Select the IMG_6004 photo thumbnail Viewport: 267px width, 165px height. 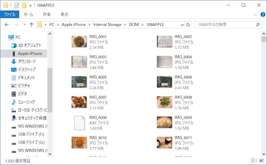[164, 62]
